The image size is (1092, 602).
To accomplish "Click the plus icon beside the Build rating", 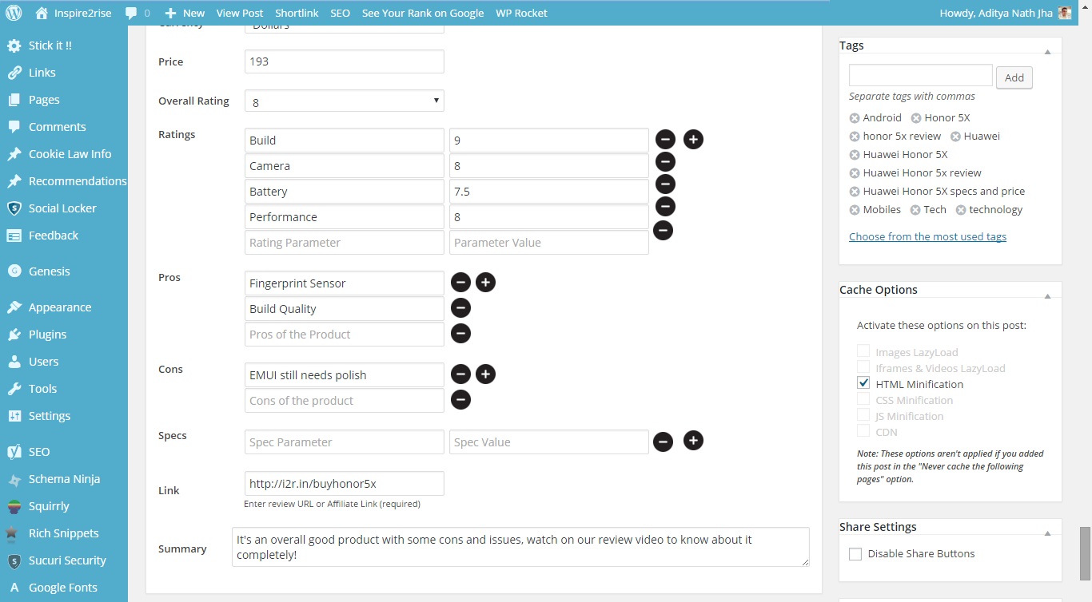I will [x=693, y=140].
